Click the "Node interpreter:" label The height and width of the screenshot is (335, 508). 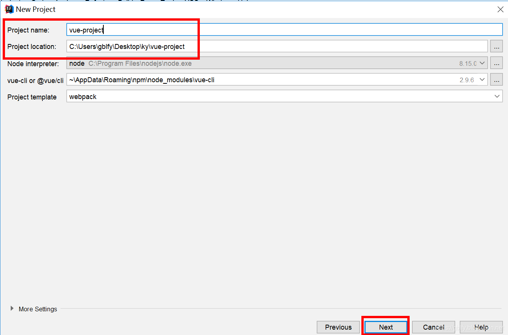33,64
